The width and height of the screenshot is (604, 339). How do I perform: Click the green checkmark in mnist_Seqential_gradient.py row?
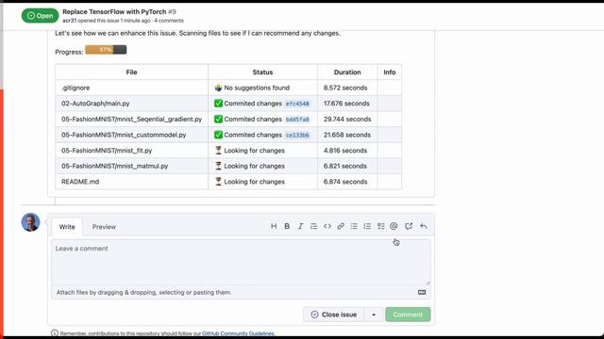pyautogui.click(x=218, y=120)
